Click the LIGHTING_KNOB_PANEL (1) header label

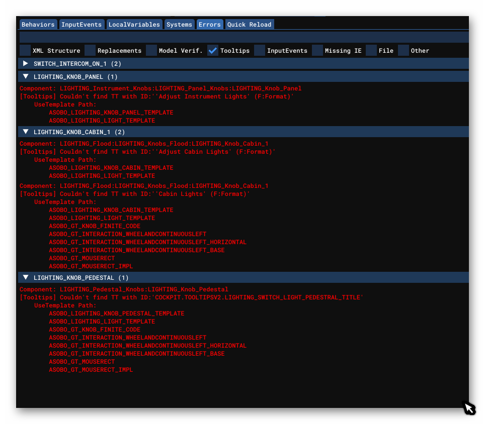click(75, 76)
